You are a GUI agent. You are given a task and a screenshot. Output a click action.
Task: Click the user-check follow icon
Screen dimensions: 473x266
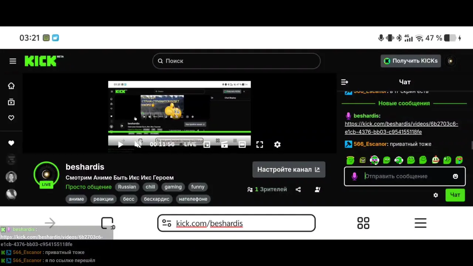(317, 190)
